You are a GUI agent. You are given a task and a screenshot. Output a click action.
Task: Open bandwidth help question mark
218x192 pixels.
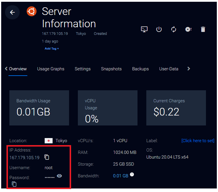132,174
